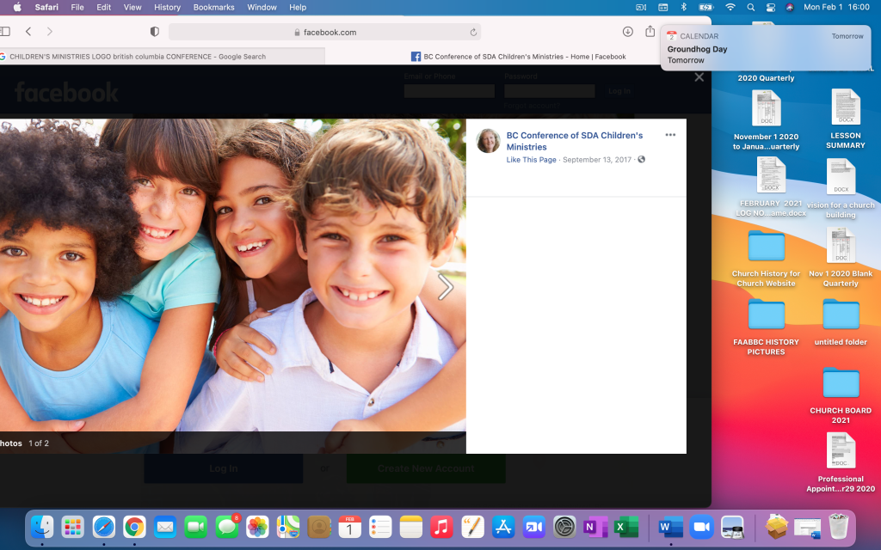The image size is (881, 550).
Task: Launch OneNote from the dock
Action: [x=595, y=527]
